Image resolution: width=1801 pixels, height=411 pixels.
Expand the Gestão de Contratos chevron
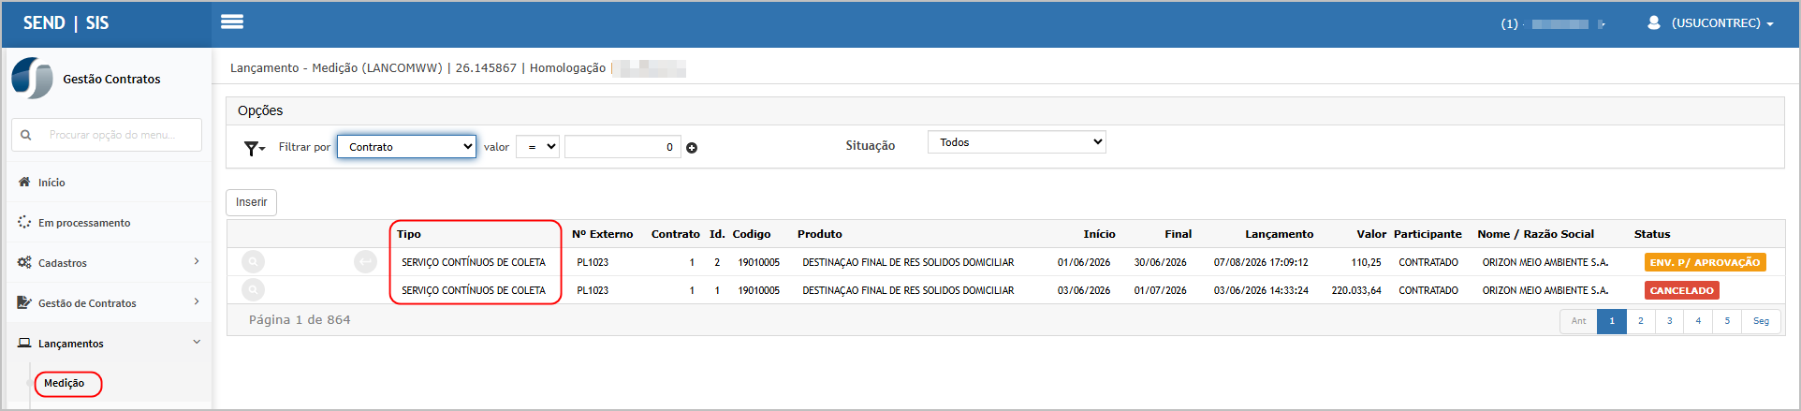click(197, 301)
